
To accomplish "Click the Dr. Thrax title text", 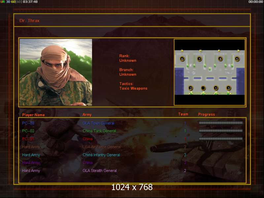I will coord(29,21).
